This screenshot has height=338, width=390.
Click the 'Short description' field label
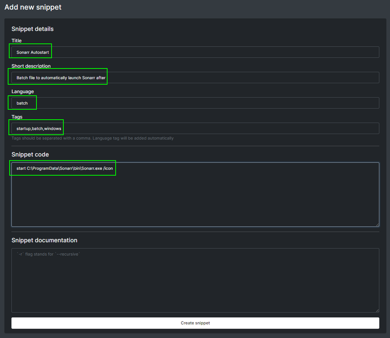(31, 66)
